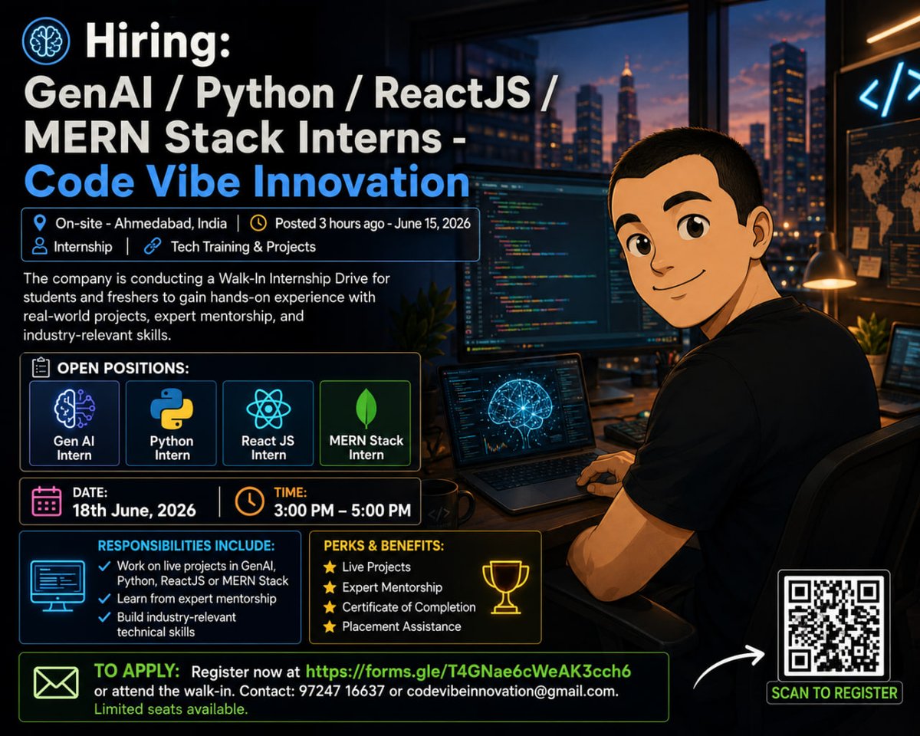Click the link icon beside Tech Training
The image size is (920, 736).
tap(152, 246)
